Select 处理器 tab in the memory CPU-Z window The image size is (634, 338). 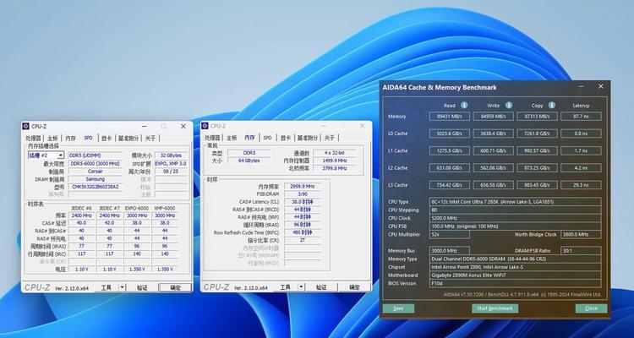tap(212, 138)
